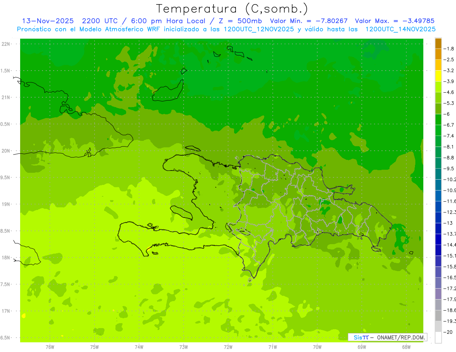Click the '22N' latitude label
The image size is (456, 352).
6,44
